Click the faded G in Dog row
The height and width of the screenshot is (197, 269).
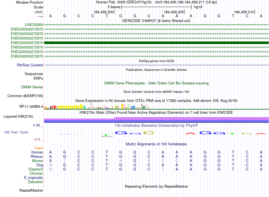pos(50,165)
